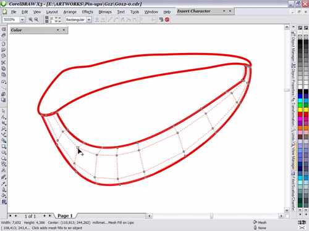Pick yellow swatch in left palette
The image size is (309, 231).
point(300,110)
